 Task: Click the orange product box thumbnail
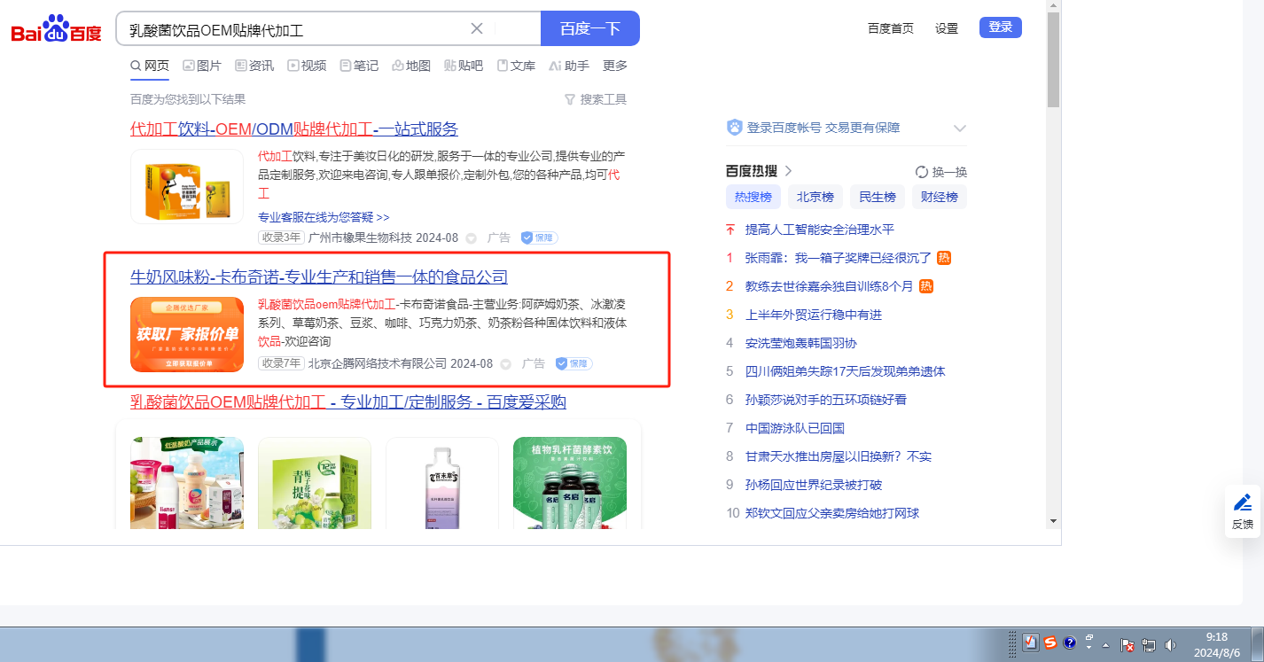[x=187, y=186]
